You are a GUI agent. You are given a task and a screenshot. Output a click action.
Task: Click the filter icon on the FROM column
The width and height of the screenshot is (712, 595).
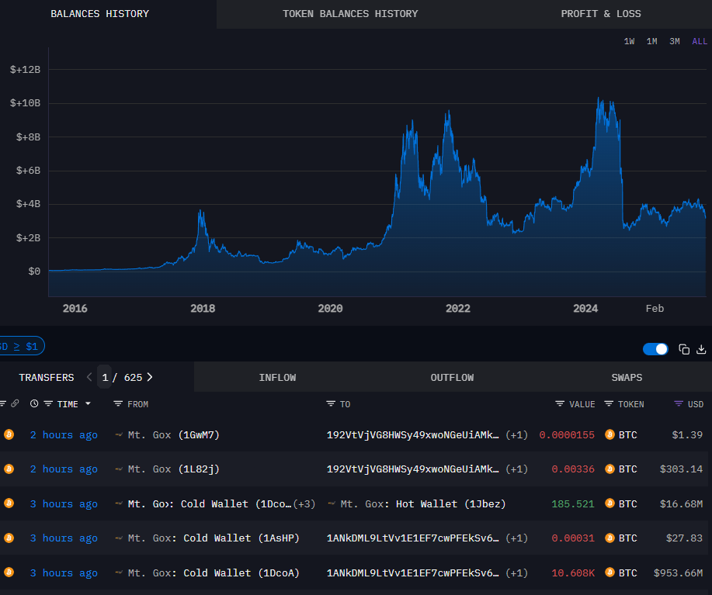coord(118,403)
